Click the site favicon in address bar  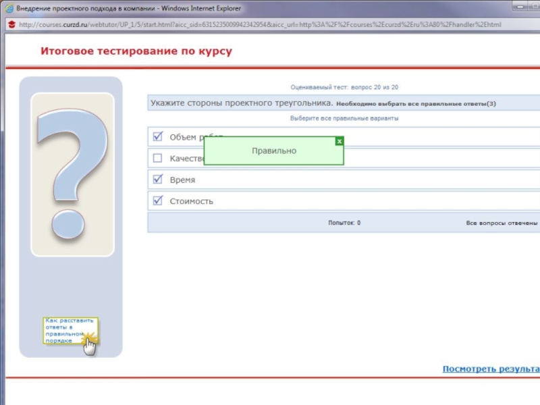tap(11, 24)
